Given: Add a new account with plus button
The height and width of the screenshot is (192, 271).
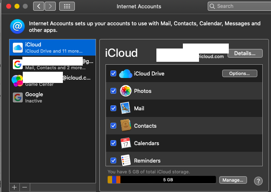Looking at the screenshot, I should [14, 187].
